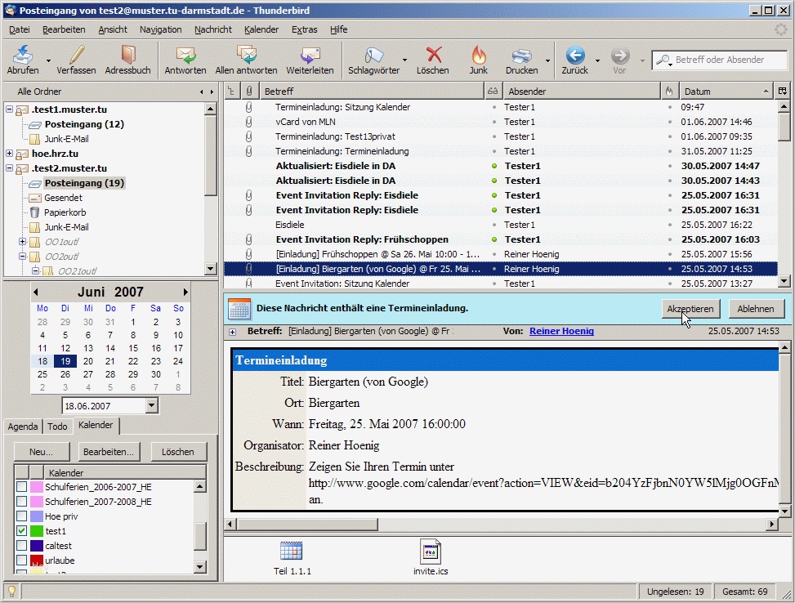
Task: Collapse the .test2.muster.tu account
Action: [9, 167]
